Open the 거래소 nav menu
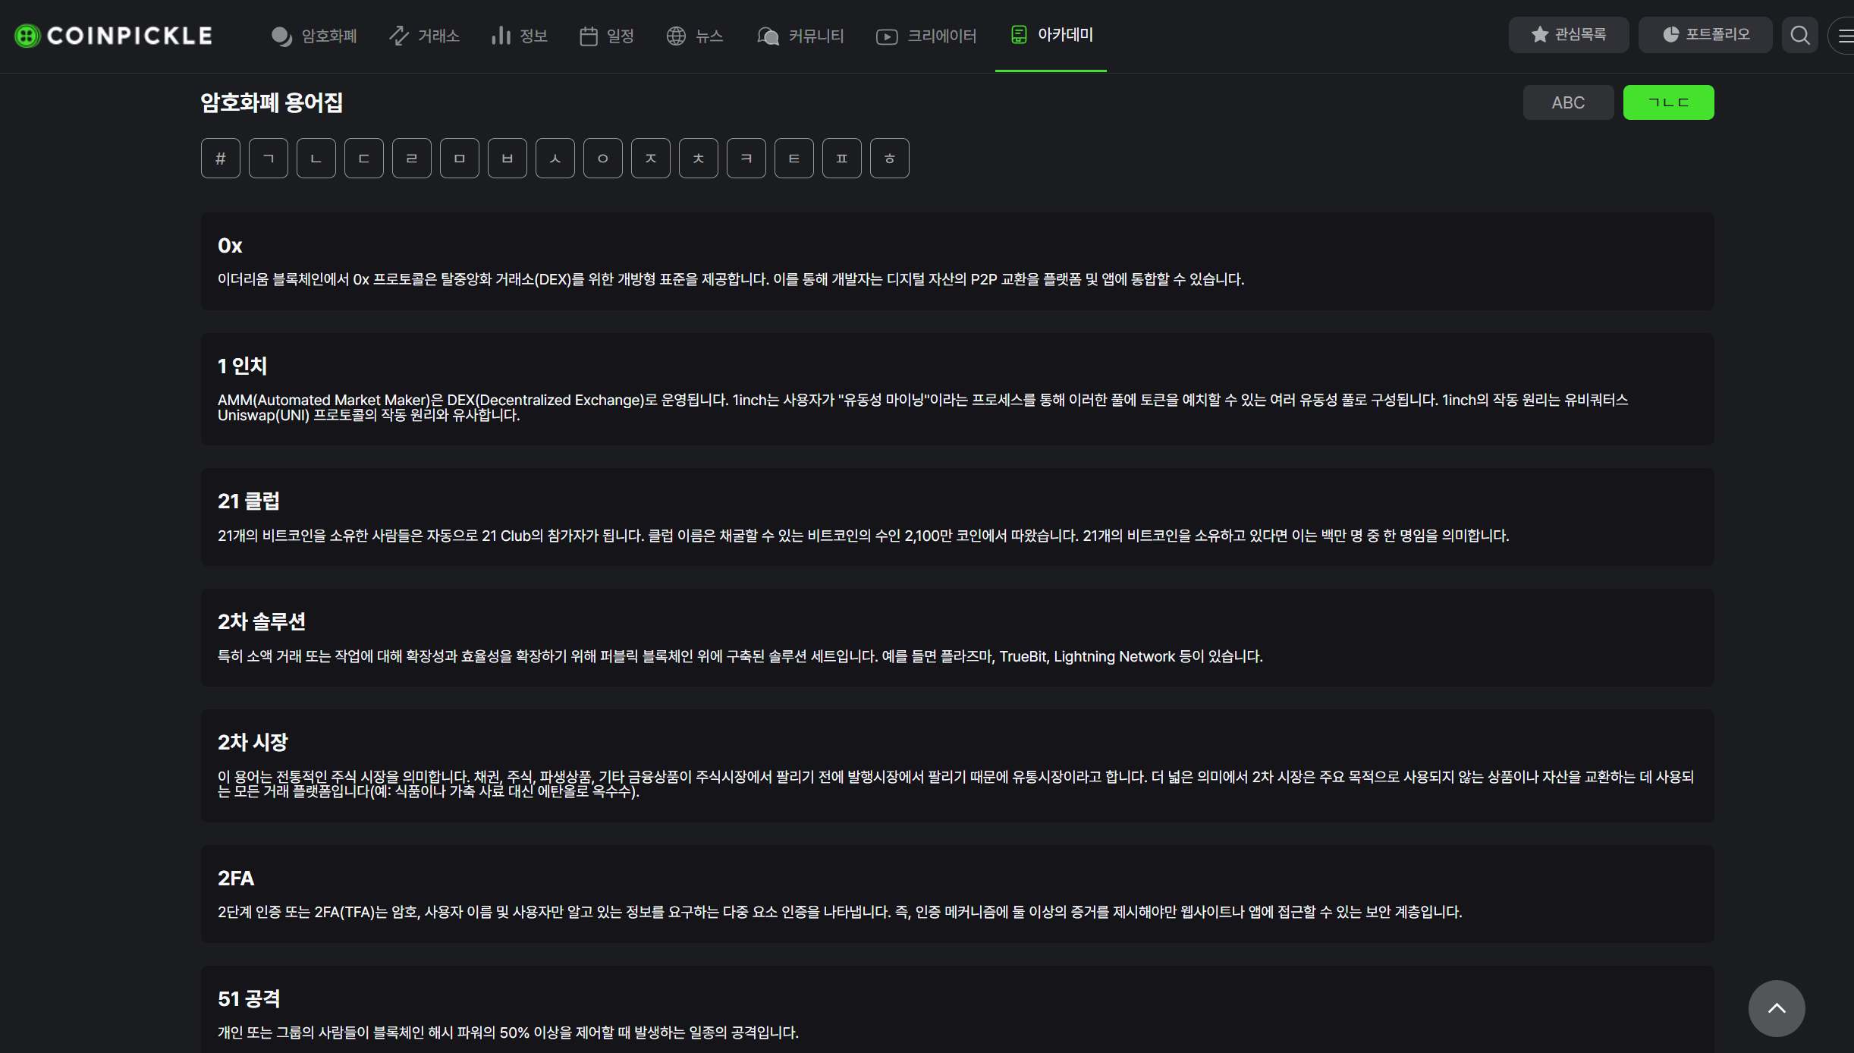 (x=424, y=36)
